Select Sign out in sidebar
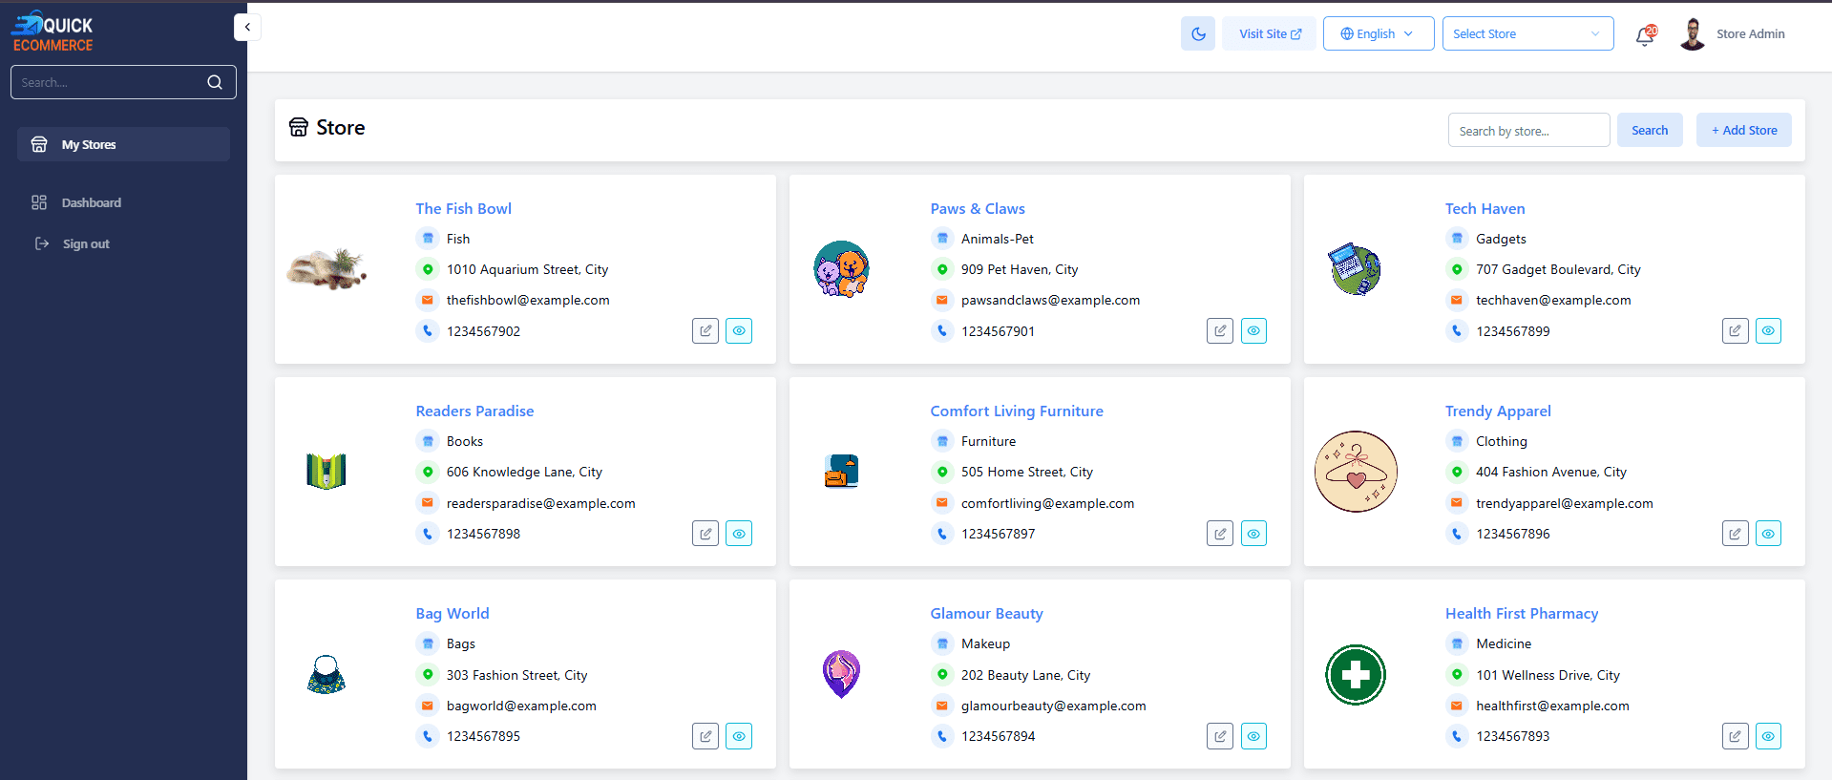 pyautogui.click(x=86, y=243)
